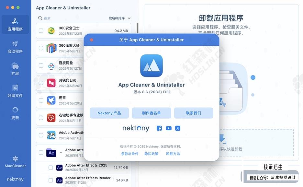Click the nektony wordmark in About dialog

136,128
